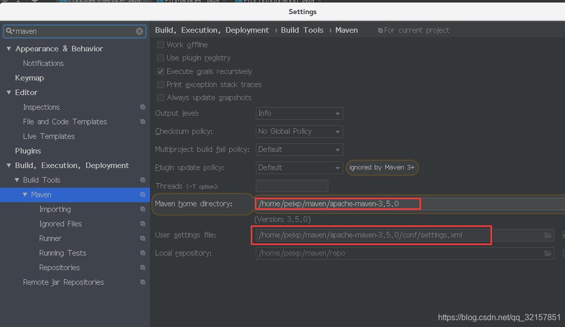Click the settings search box
565x327 pixels.
(75, 31)
